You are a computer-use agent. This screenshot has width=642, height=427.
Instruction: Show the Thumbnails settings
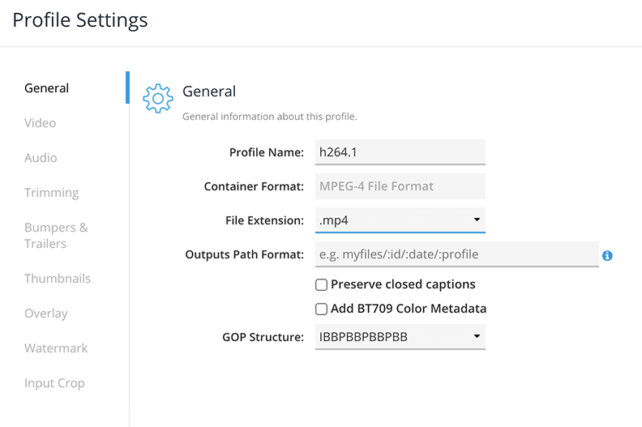click(x=58, y=279)
